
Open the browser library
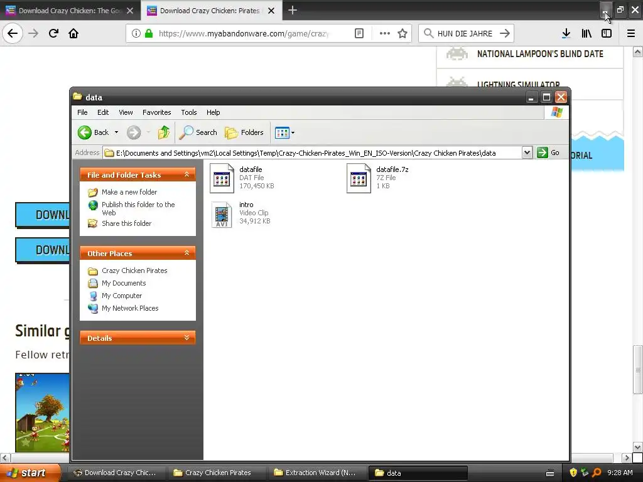click(586, 33)
